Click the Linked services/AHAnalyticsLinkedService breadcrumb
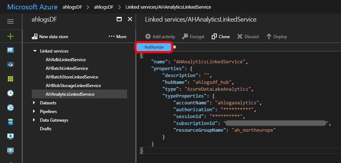Screen dimensions: 341x163 (x=168, y=7)
